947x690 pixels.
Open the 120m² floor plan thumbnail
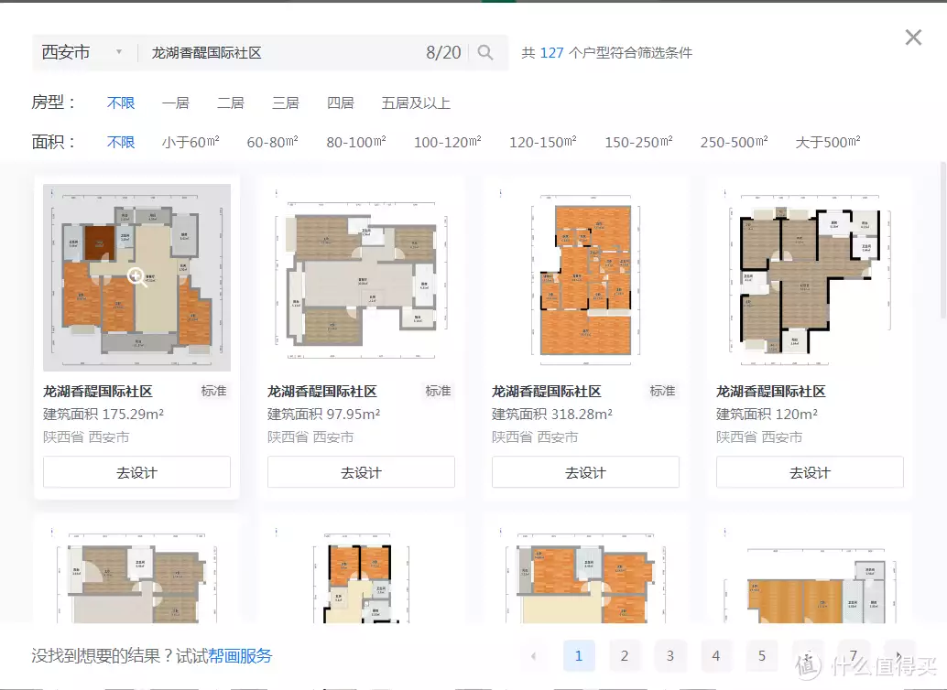coord(810,277)
